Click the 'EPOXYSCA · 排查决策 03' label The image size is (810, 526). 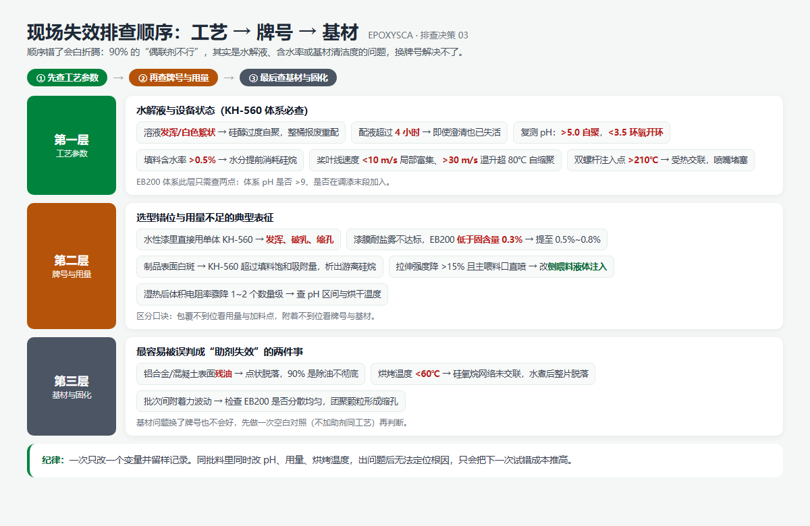(418, 35)
